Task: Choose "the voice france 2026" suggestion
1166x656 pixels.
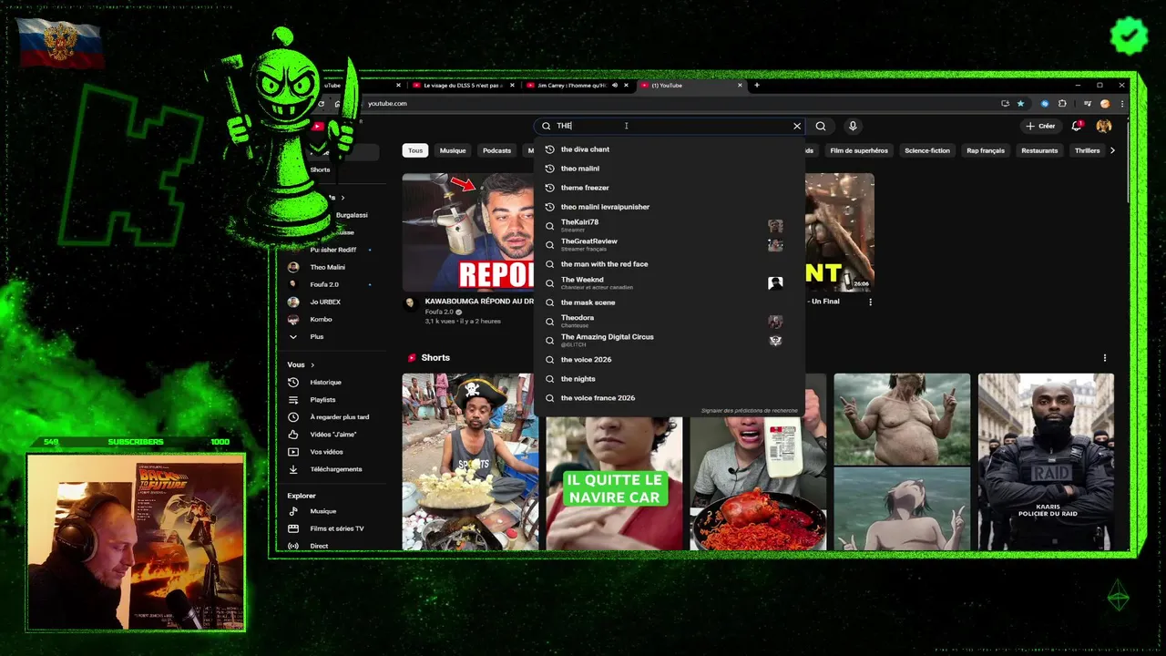Action: (x=670, y=398)
